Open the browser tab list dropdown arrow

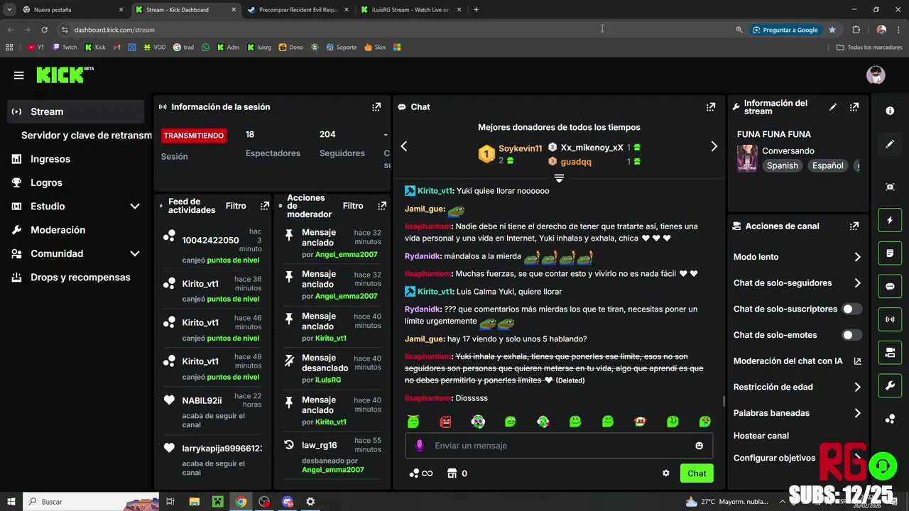point(9,9)
